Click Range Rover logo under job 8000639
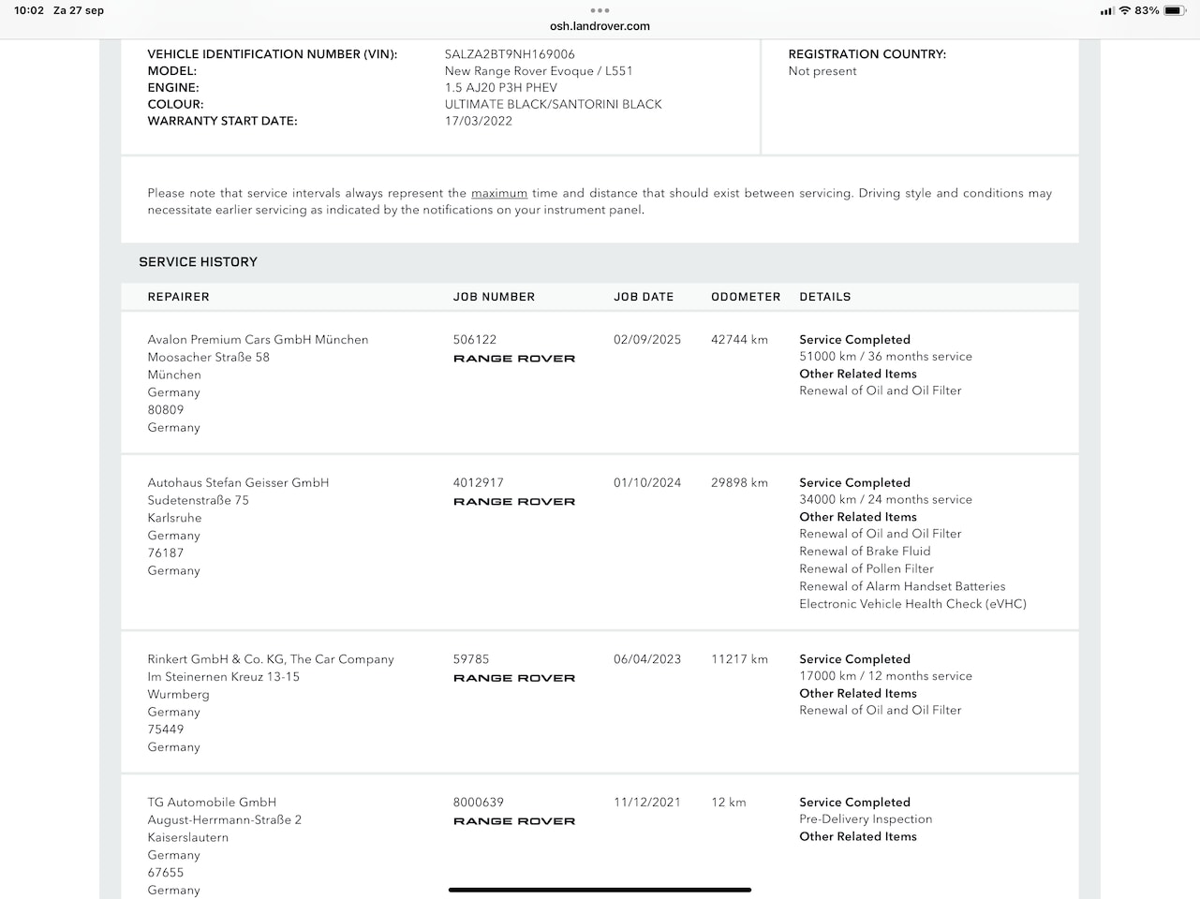The image size is (1200, 899). point(514,821)
